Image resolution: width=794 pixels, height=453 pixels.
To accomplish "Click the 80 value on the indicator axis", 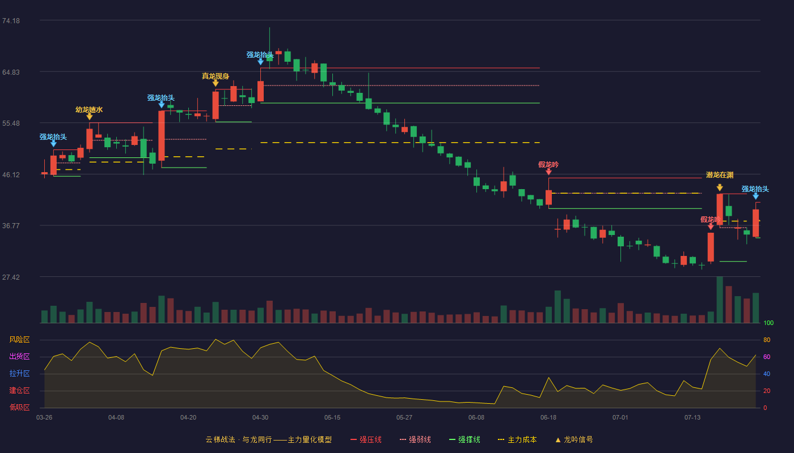I will (x=767, y=340).
